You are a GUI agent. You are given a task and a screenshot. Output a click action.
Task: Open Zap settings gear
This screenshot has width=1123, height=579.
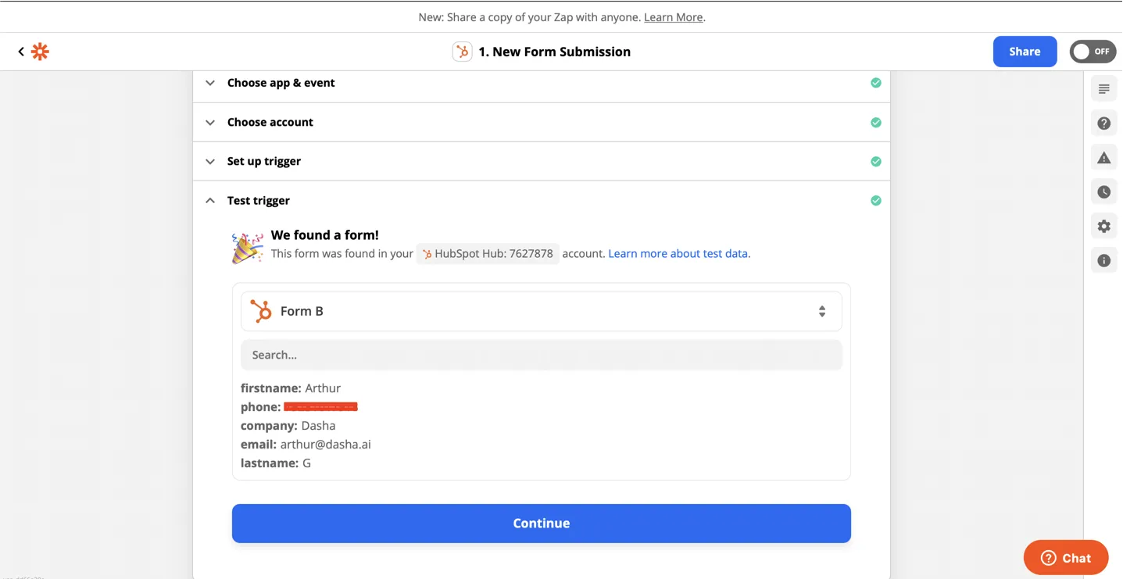click(x=1103, y=227)
